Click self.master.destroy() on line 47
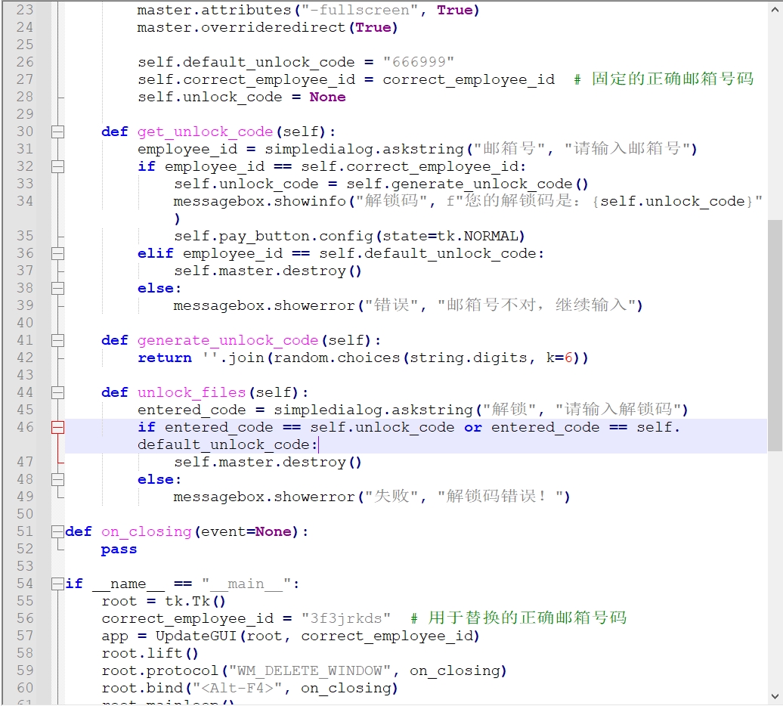This screenshot has width=783, height=706. pos(268,463)
